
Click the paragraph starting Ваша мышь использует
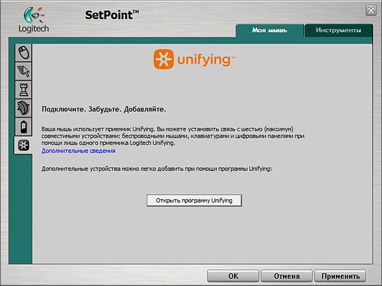(173, 136)
